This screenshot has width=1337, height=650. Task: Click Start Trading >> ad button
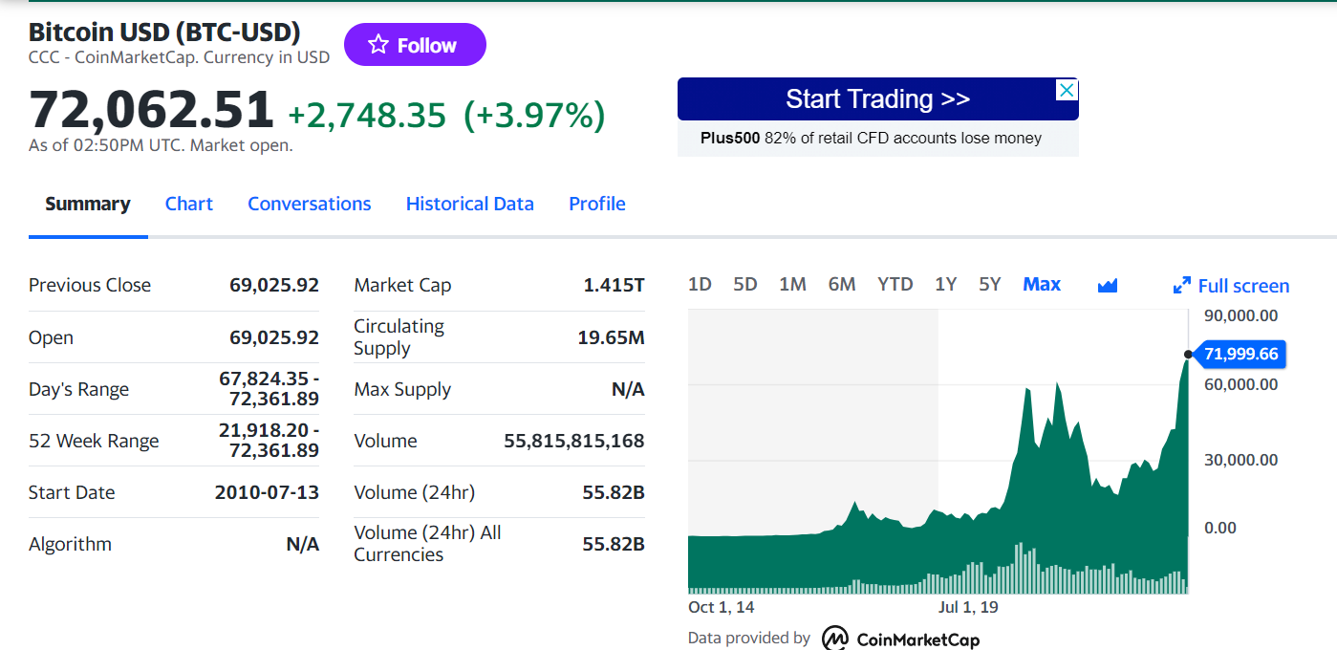[x=878, y=99]
